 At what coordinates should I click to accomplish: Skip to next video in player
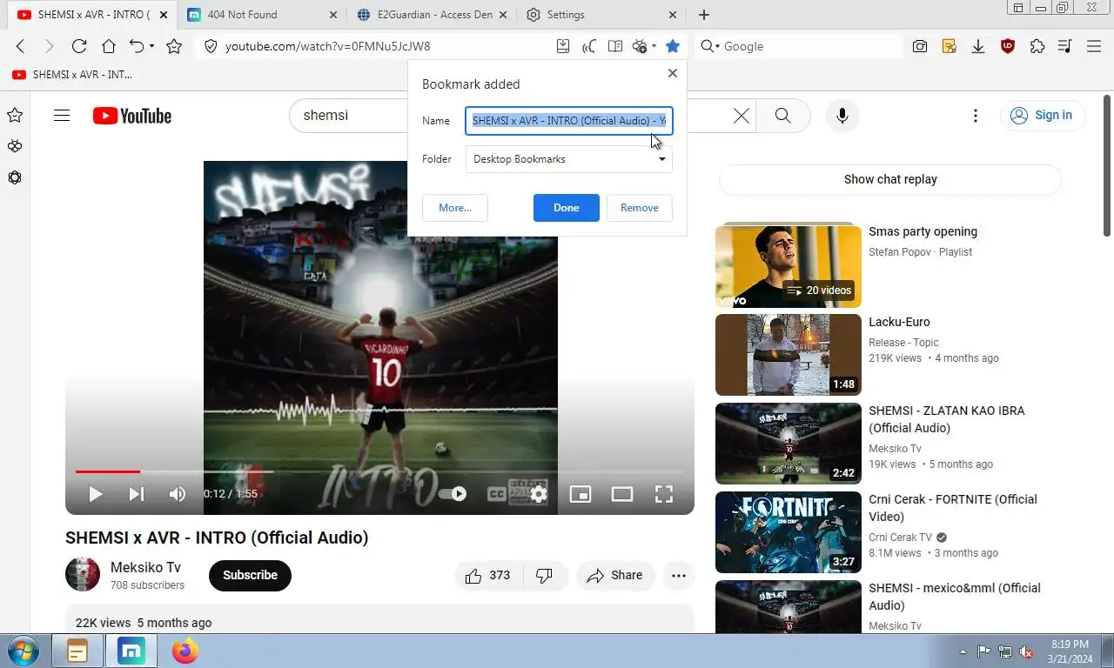(137, 494)
